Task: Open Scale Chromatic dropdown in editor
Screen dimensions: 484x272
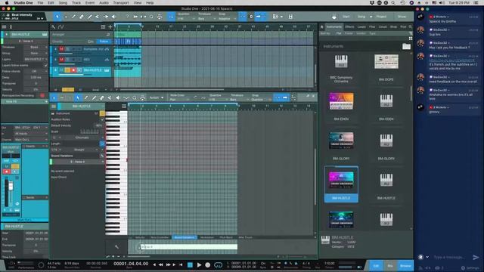Action: click(x=82, y=138)
